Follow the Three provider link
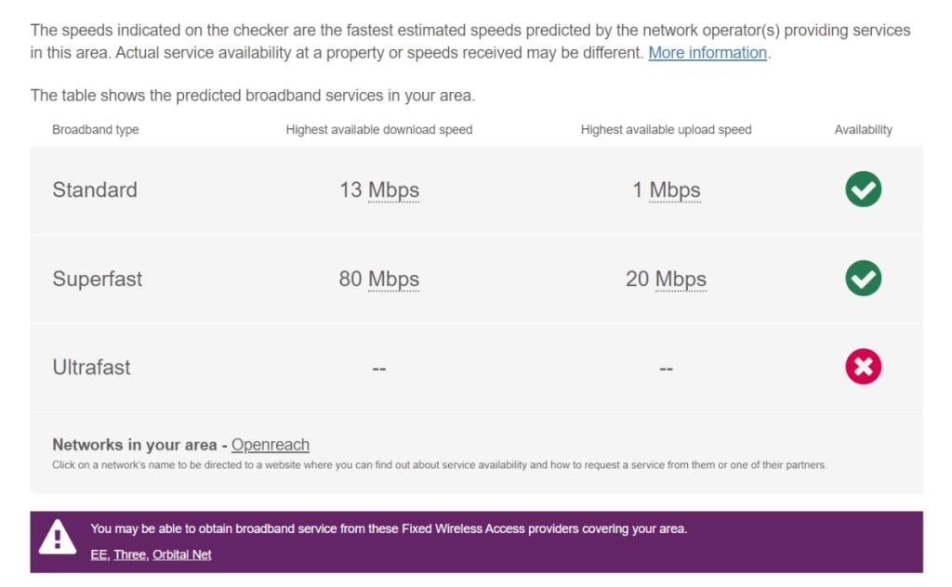 130,554
